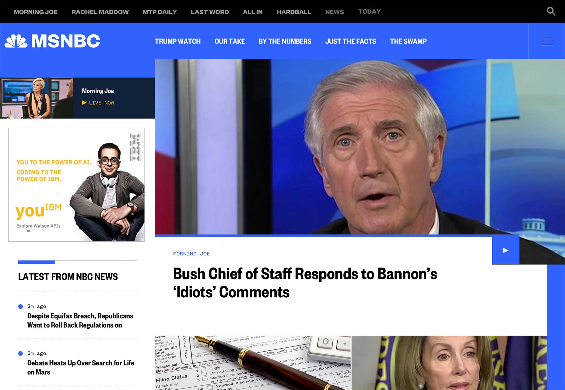The image size is (565, 390).
Task: Open the Rachel Maddow show link
Action: click(x=100, y=12)
